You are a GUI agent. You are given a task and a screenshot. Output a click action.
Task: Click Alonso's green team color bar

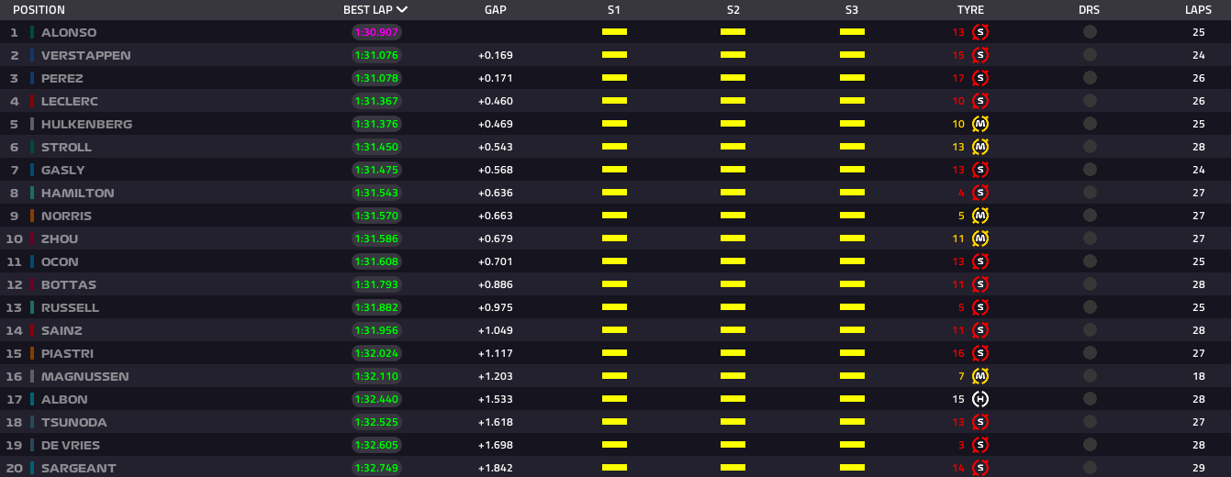32,32
